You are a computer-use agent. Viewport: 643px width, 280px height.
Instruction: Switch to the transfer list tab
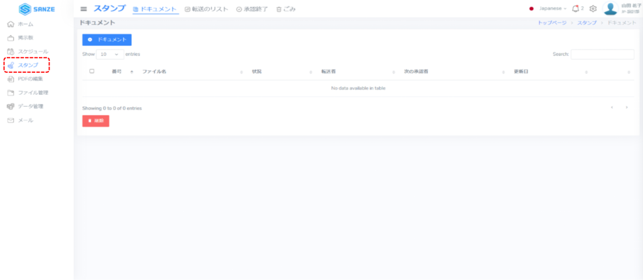[x=207, y=9]
